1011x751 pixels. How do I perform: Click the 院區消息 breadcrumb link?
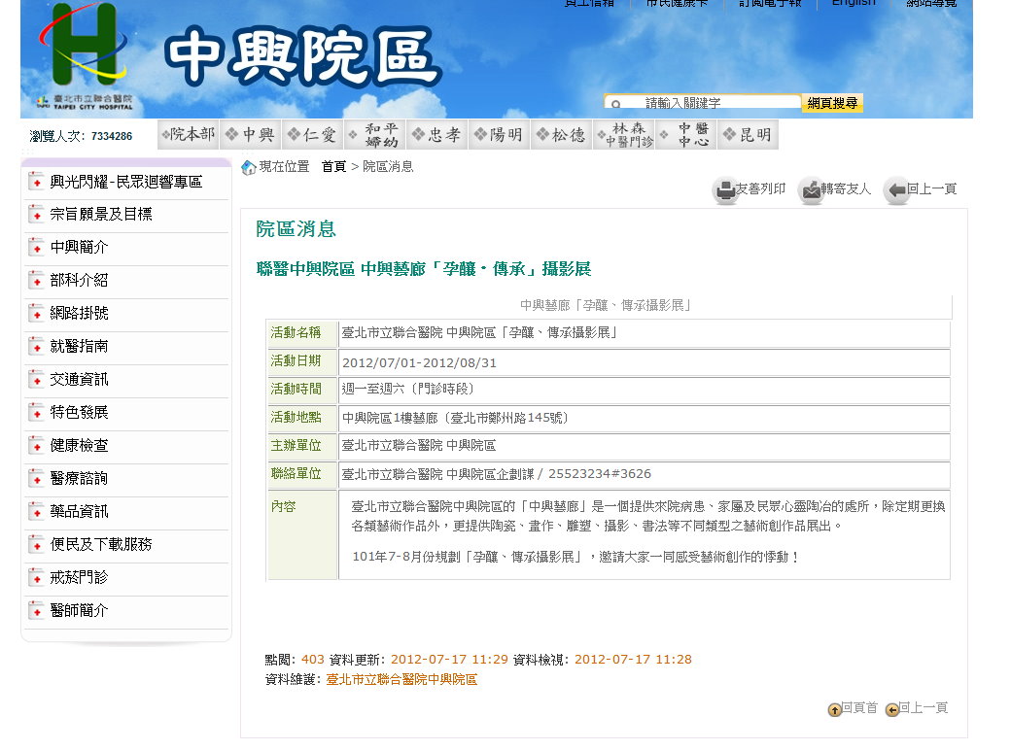[x=388, y=167]
